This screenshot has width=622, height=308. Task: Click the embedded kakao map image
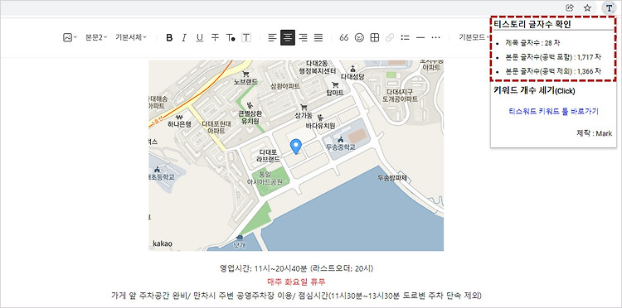[x=296, y=155]
